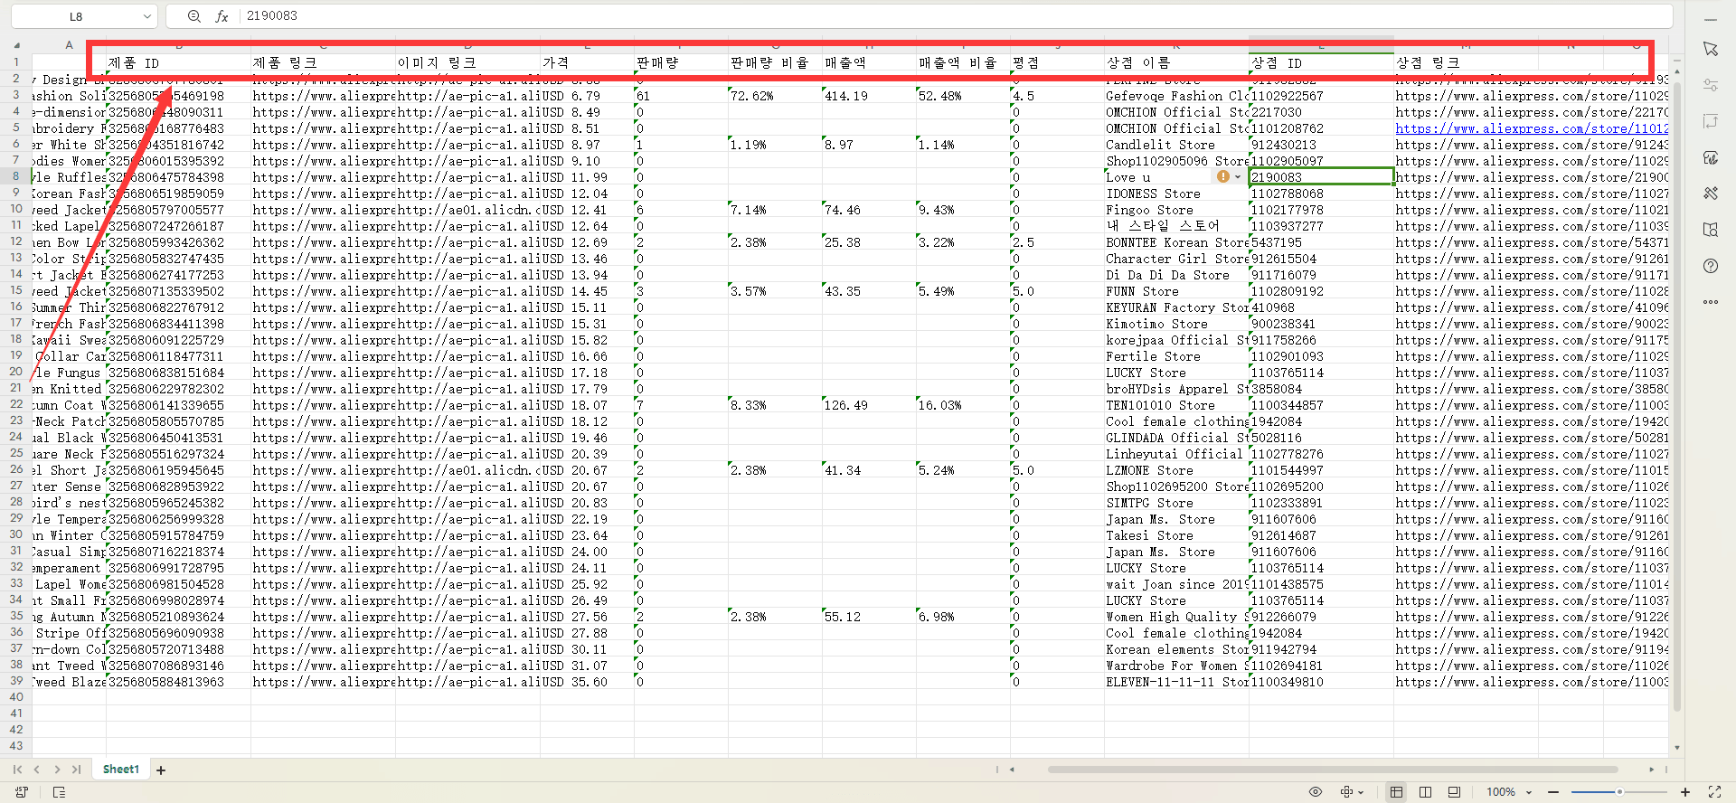Screen dimensions: 1736x803
Task: Select the Sheet1 tab
Action: click(x=121, y=770)
